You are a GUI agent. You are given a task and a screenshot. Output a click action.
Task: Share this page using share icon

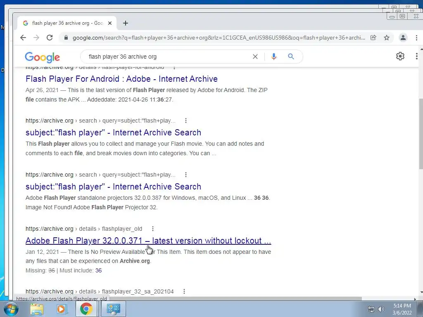373,38
